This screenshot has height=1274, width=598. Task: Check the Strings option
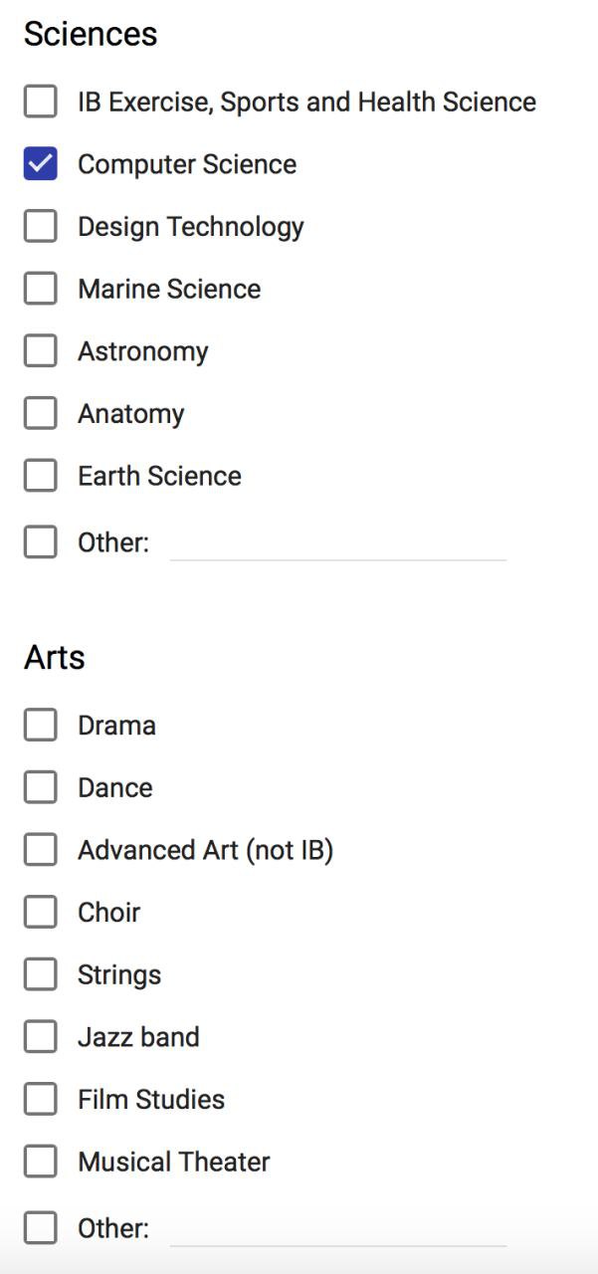click(x=40, y=974)
